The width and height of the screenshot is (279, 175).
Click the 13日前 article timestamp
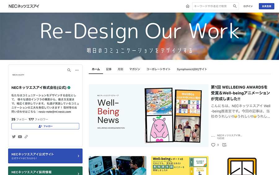[x=221, y=138]
